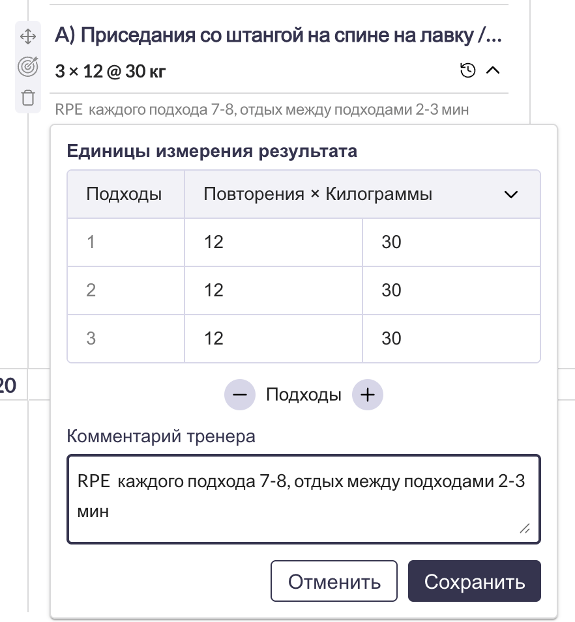Click the kilograms field of set 1
This screenshot has width=575, height=622.
(x=450, y=242)
